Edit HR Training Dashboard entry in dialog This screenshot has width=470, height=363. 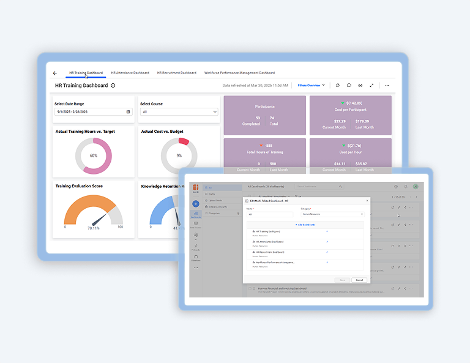click(x=327, y=231)
